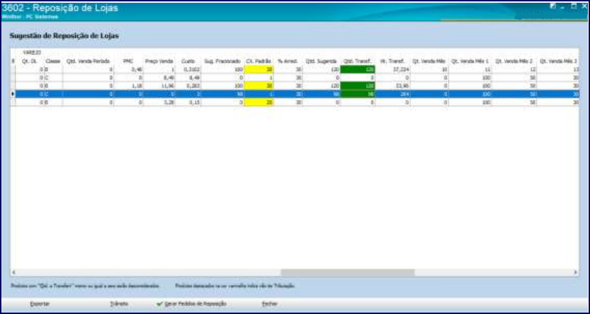
Task: Click the horizontal scrollbar thumb
Action: tap(347, 272)
